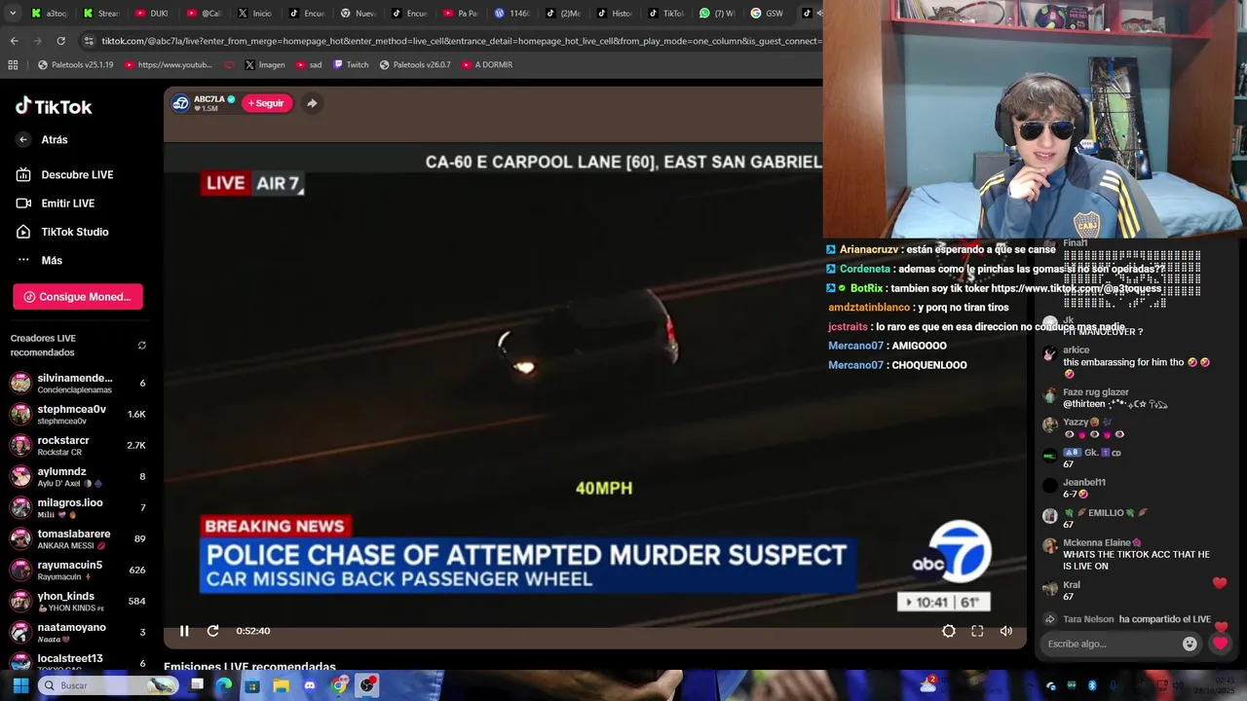
Task: Open the OBS icon in taskbar
Action: click(x=367, y=685)
